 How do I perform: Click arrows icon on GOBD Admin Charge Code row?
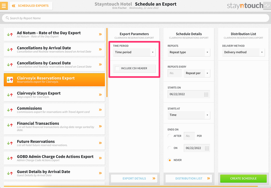coord(10,158)
